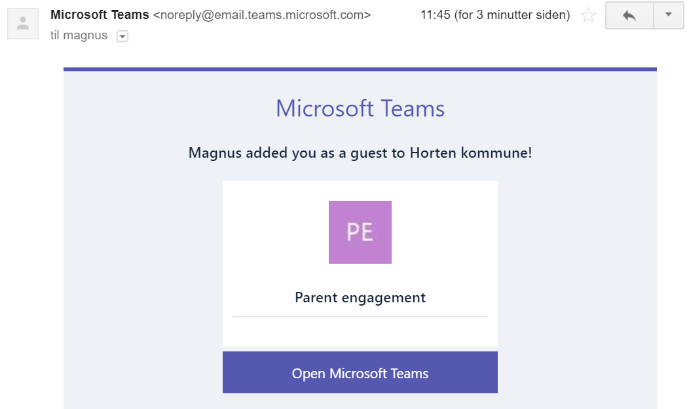Click the purple bar atop the email body
The width and height of the screenshot is (689, 409).
(x=360, y=69)
